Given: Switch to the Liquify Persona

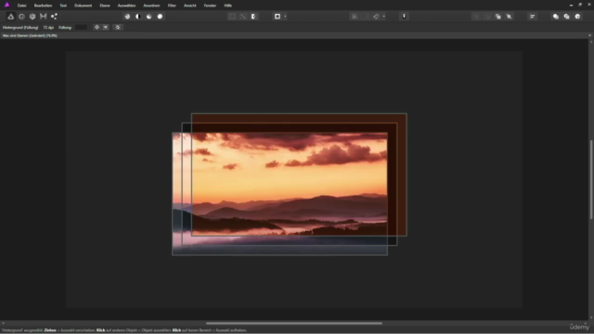Looking at the screenshot, I should (x=21, y=17).
